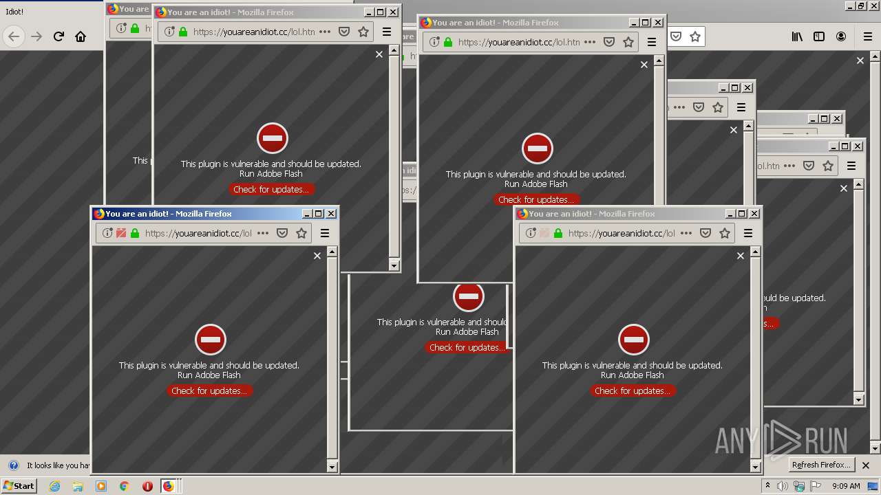881x495 pixels.
Task: Save to Pocket in the top-center lol.htn popup
Action: [609, 42]
